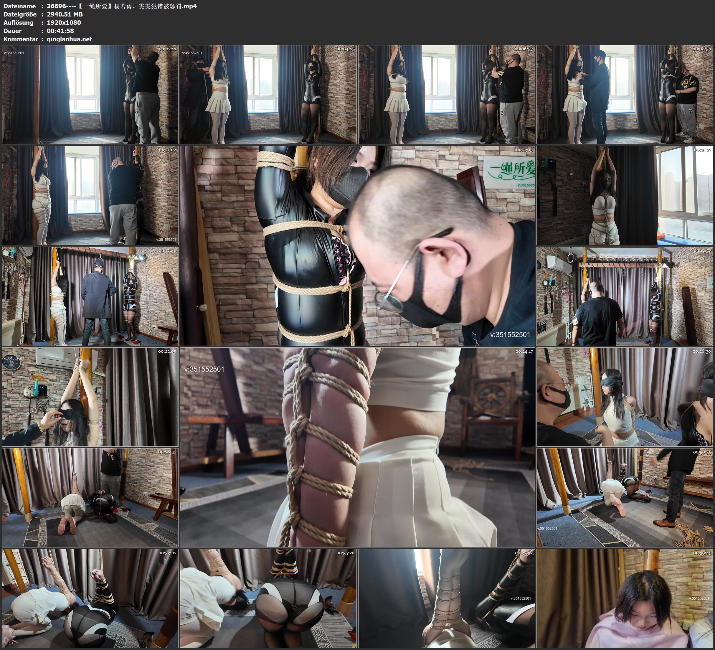Click the duration value 00:41:58

click(60, 31)
